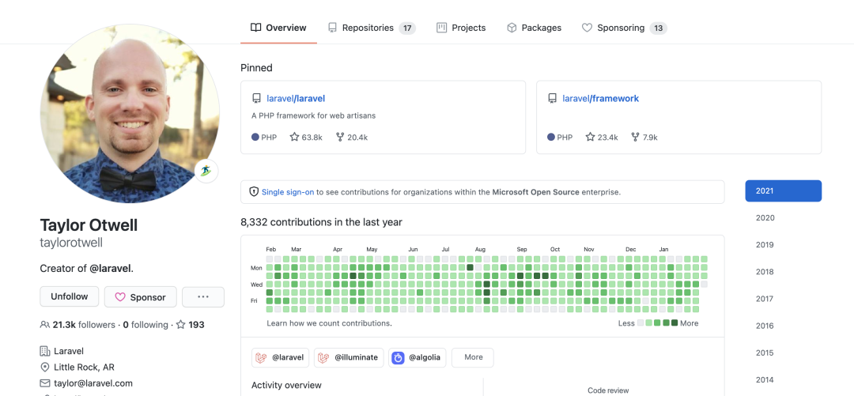Click the laravel/laravel fork count icon
This screenshot has width=854, height=396.
pyautogui.click(x=340, y=138)
